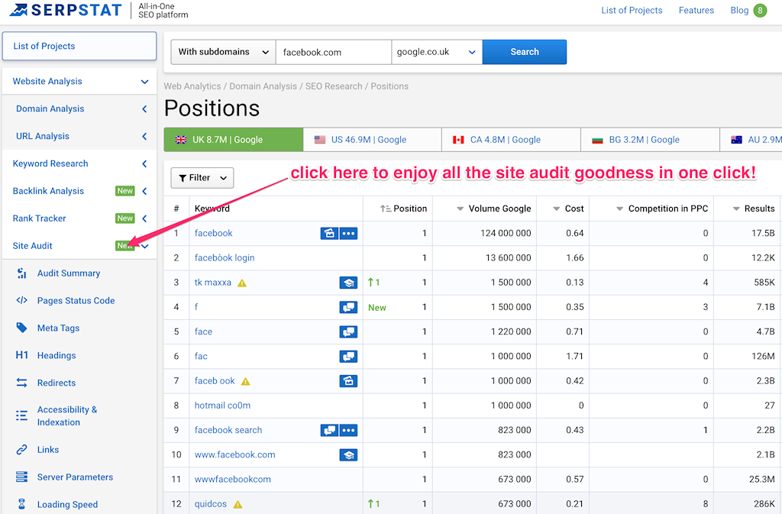Open the hotmail co0m keyword link

[222, 406]
